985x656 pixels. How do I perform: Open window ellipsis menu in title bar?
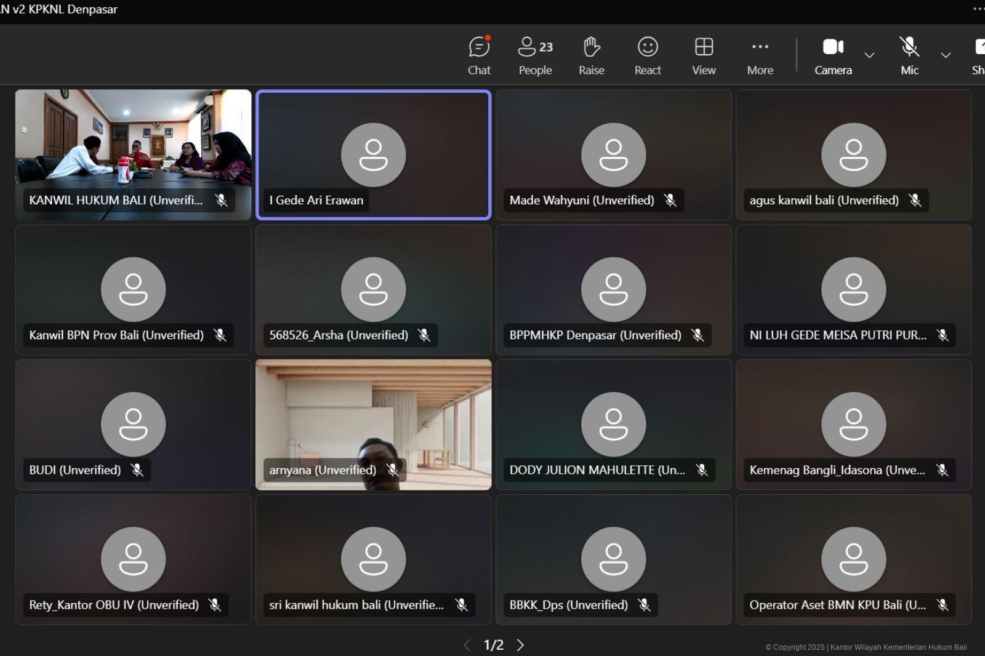pyautogui.click(x=978, y=9)
